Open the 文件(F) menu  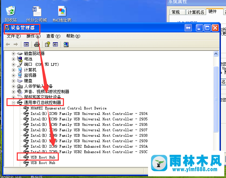[x=14, y=36]
